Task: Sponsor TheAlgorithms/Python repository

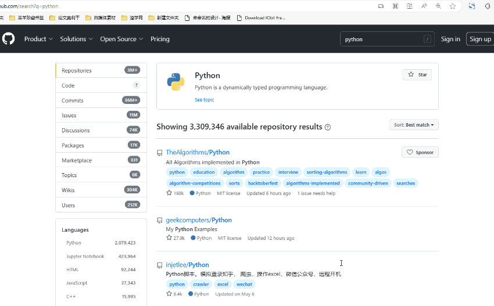Action: [420, 152]
